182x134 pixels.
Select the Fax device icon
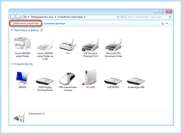coord(68,45)
